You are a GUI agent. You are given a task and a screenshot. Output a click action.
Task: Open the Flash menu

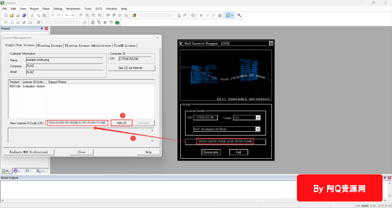[x=46, y=9]
